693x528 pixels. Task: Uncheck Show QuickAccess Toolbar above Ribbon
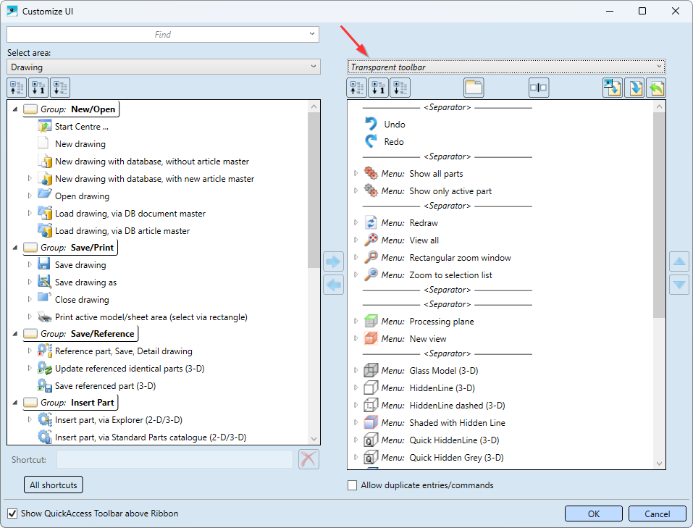pyautogui.click(x=12, y=514)
